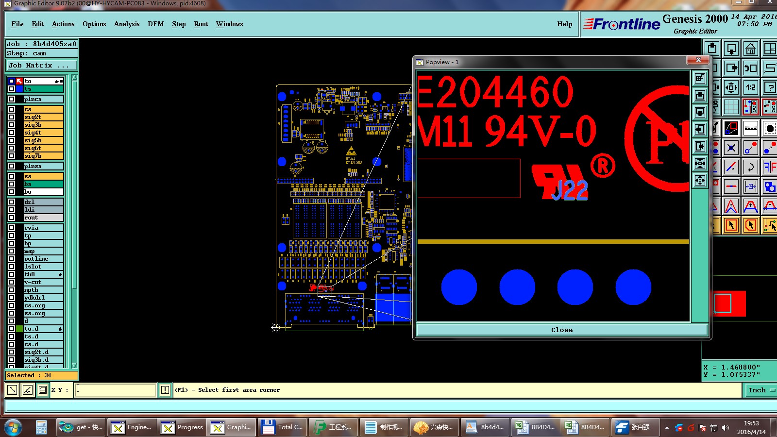Click the home view icon
777x437 pixels.
coord(751,49)
